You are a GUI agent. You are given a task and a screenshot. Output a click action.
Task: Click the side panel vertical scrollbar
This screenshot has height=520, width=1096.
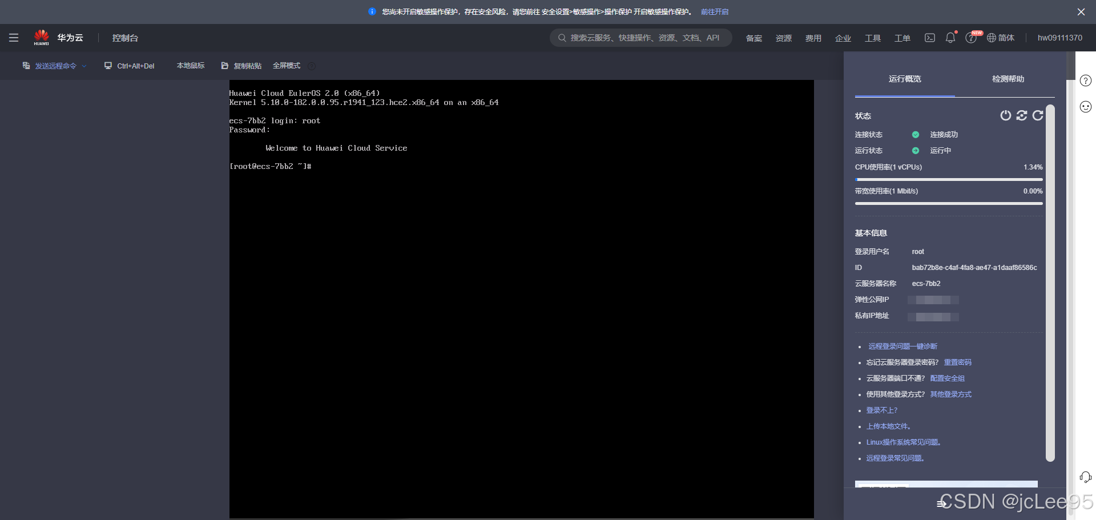point(1050,283)
